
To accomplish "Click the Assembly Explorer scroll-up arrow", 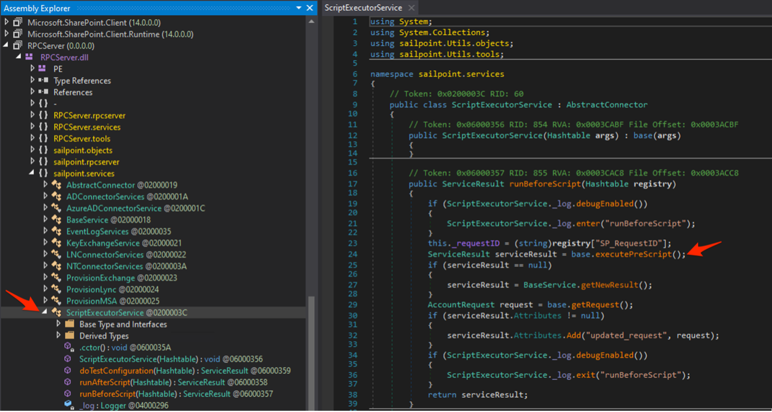I will click(311, 22).
